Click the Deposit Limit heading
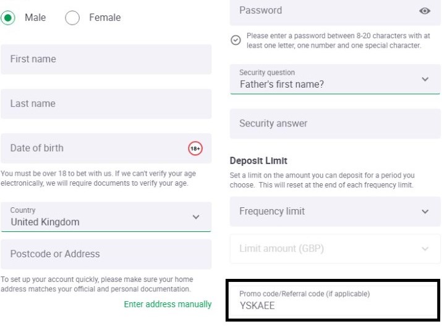 pyautogui.click(x=258, y=160)
